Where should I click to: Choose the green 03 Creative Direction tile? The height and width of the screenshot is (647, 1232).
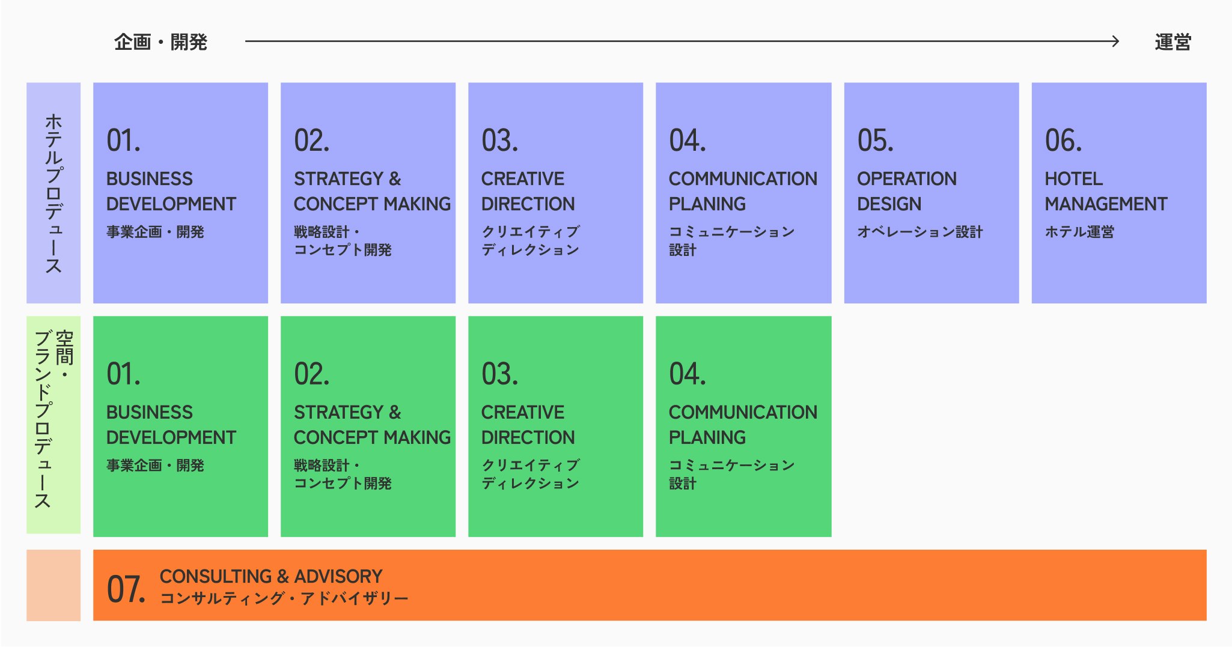[x=555, y=426]
